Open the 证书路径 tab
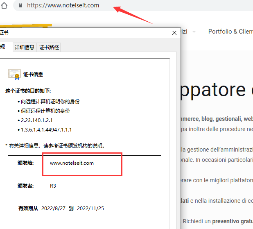 (x=49, y=48)
